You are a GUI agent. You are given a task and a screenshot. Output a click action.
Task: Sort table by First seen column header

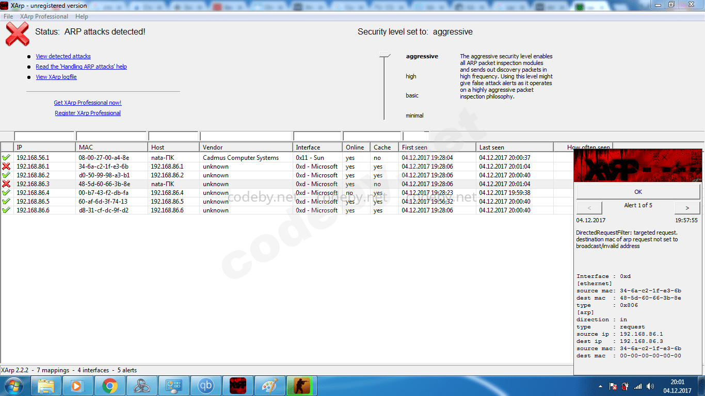tap(437, 147)
